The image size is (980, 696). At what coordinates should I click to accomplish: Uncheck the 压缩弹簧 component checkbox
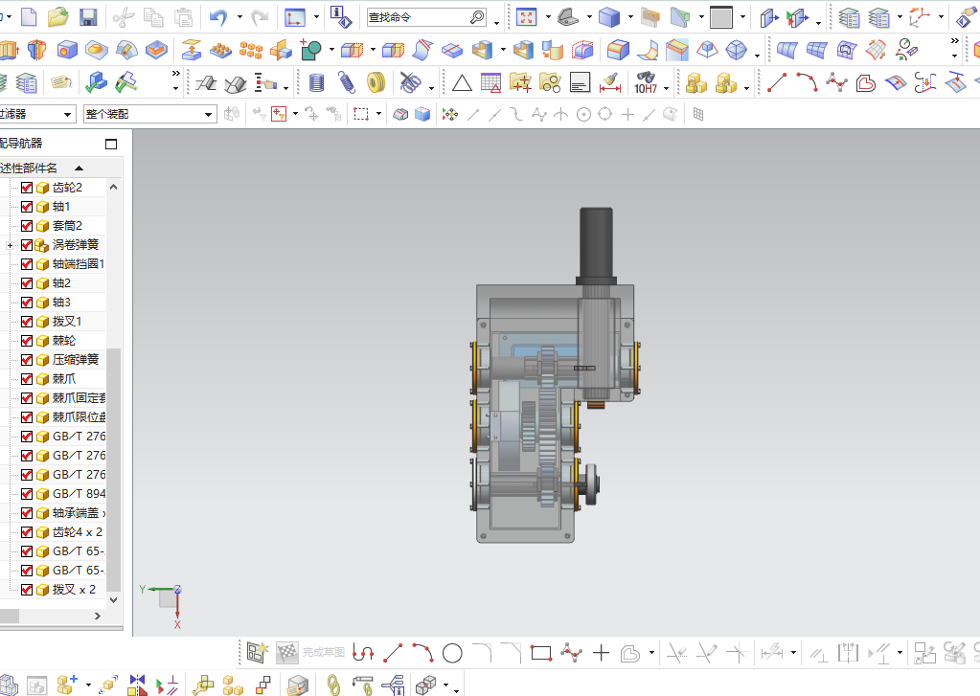pyautogui.click(x=27, y=360)
